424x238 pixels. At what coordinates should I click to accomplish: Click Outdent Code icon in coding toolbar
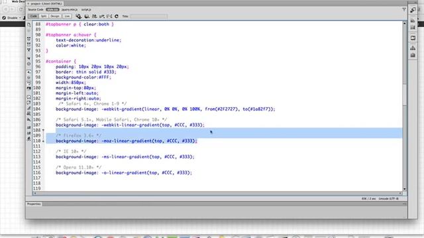pyautogui.click(x=29, y=133)
